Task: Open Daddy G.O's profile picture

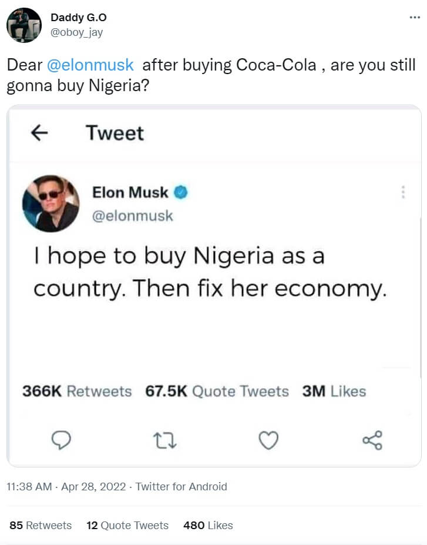Action: 23,25
